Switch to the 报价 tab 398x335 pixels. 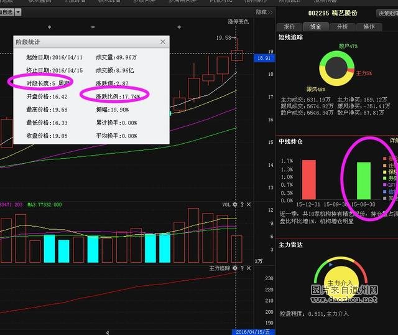pos(289,27)
